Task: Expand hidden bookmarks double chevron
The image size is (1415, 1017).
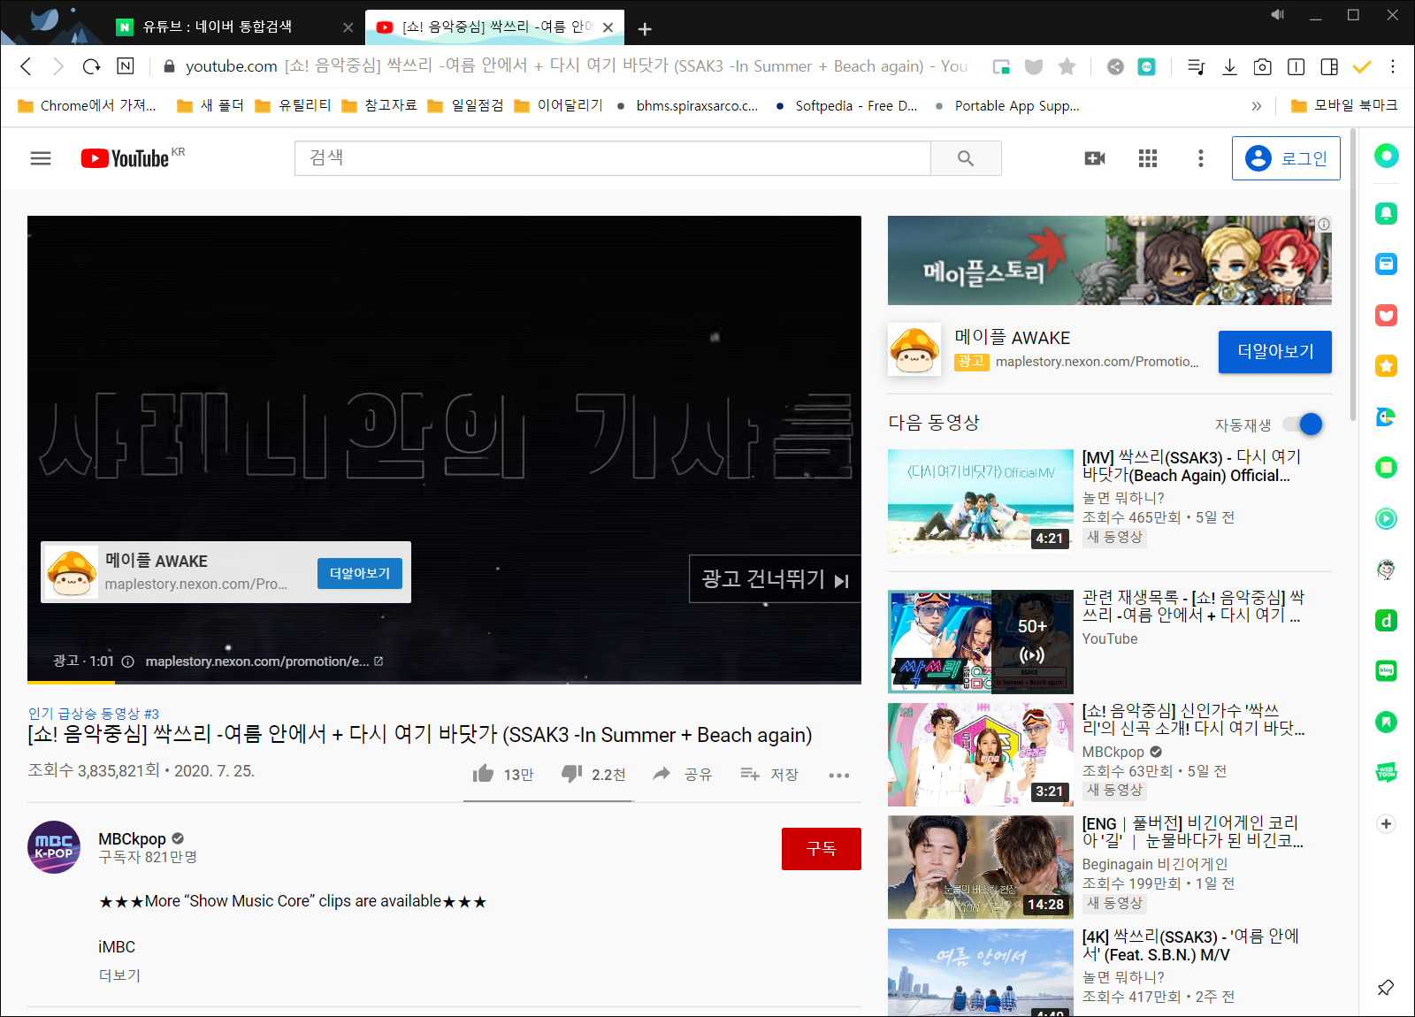Action: point(1257,106)
